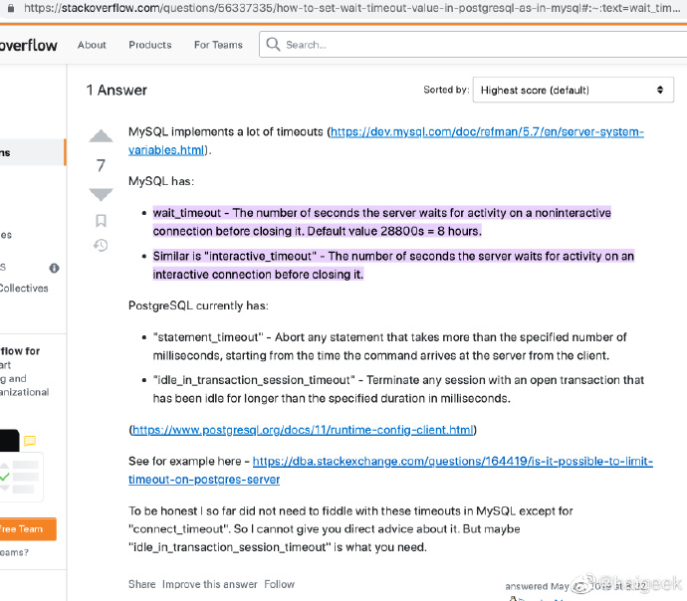Show the answer's activity history icon

coord(101,245)
